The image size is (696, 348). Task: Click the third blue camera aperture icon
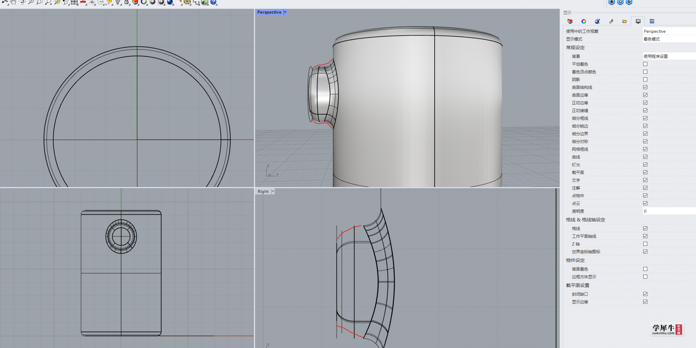[629, 2]
